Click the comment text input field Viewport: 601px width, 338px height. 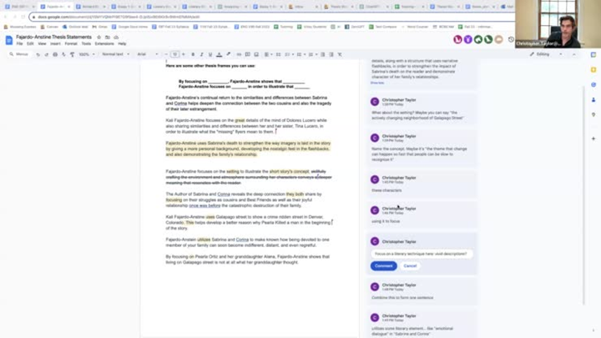point(421,254)
